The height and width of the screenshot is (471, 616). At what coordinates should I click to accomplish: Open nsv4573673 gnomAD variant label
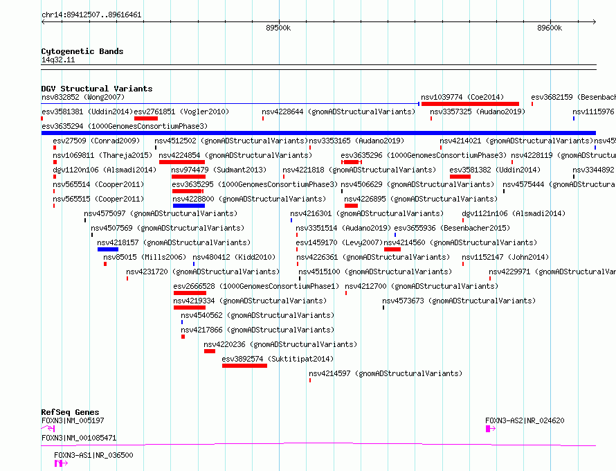(459, 301)
